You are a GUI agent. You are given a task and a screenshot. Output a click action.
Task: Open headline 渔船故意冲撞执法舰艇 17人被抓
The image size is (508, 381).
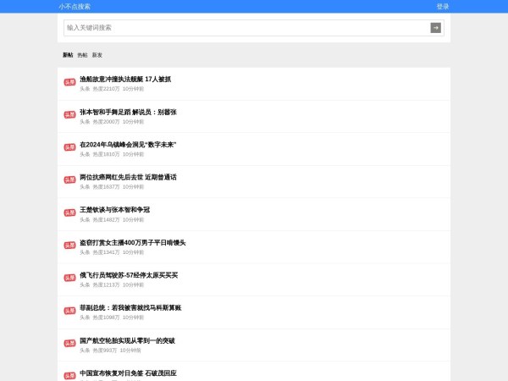125,79
